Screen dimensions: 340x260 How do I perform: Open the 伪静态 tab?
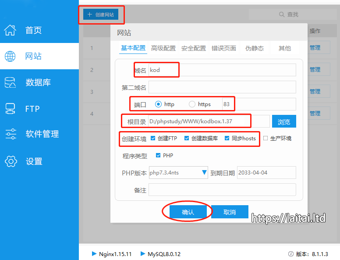coord(255,48)
